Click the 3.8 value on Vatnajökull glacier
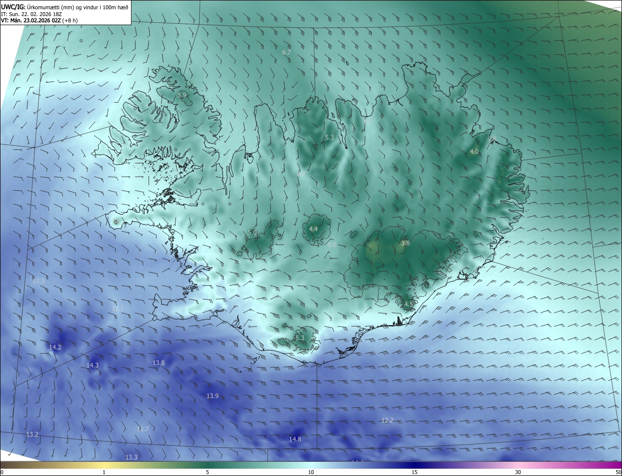The image size is (622, 476). pos(405,243)
